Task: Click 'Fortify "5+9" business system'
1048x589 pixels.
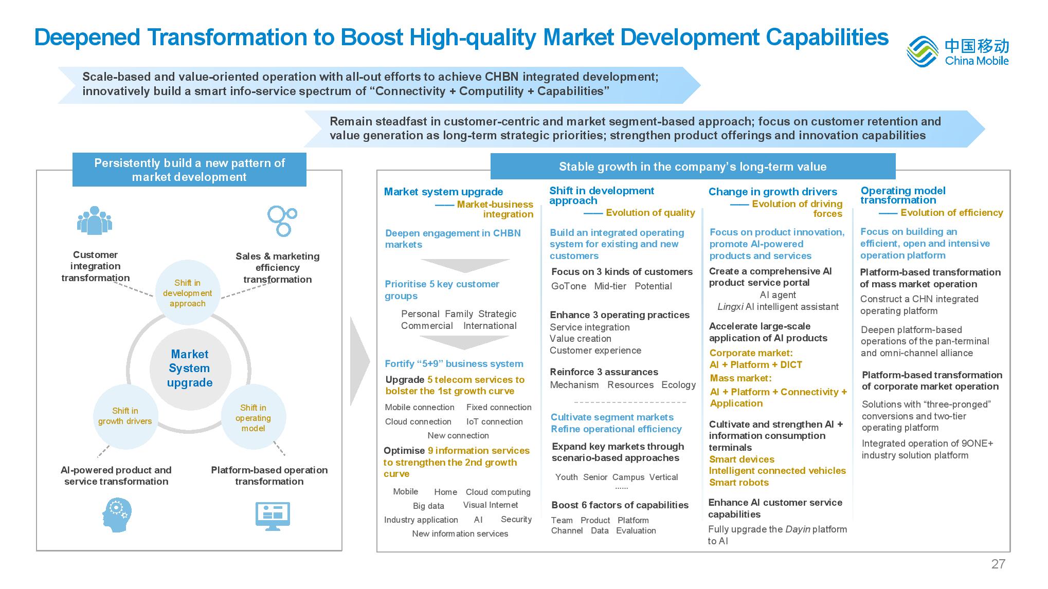Action: [454, 364]
